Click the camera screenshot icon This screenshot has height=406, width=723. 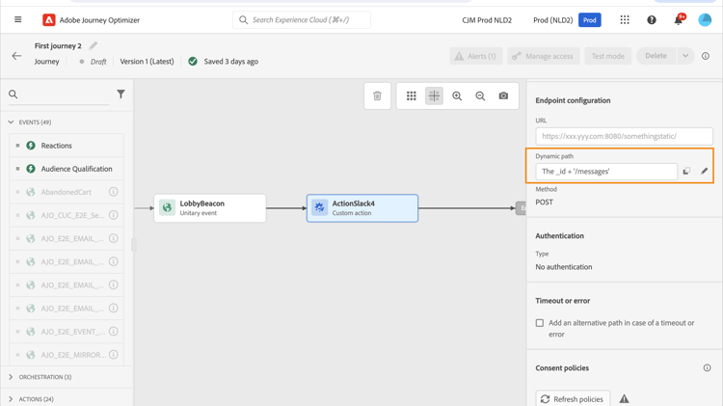tap(503, 96)
